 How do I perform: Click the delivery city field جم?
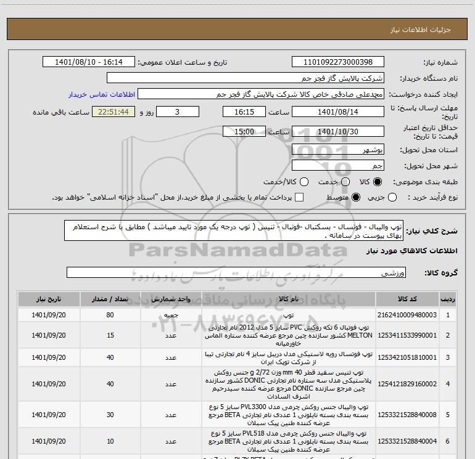pos(338,165)
